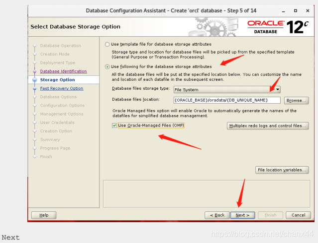Close the Database Configuration Assistant window

(x=308, y=11)
